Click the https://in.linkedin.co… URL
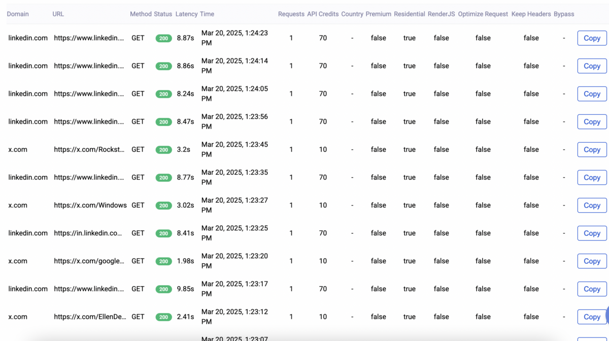Viewport: 609px width, 341px height. (x=88, y=233)
